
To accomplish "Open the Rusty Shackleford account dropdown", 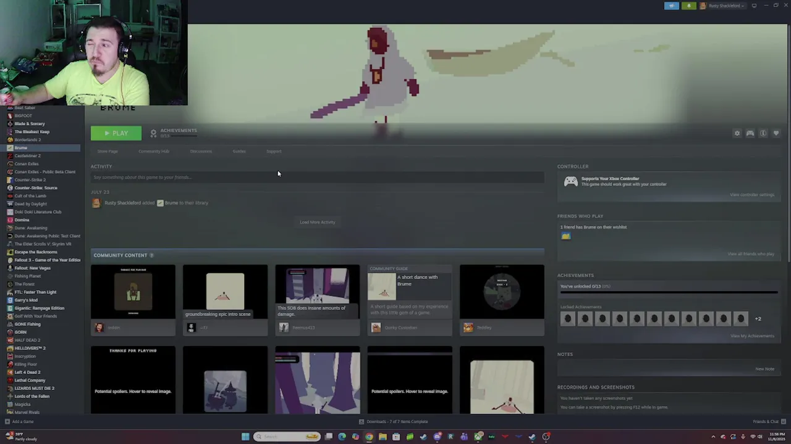I will tap(722, 6).
